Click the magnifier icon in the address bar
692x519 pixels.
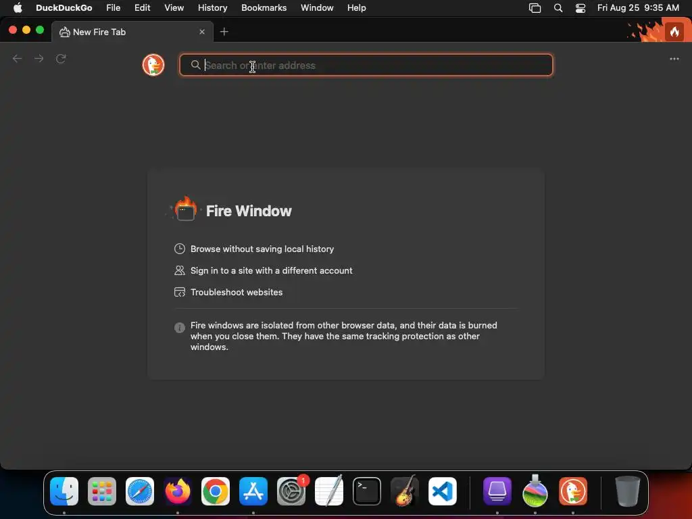195,65
